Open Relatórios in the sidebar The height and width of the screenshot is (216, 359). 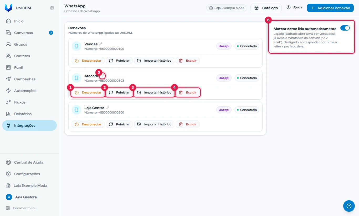tap(29, 114)
